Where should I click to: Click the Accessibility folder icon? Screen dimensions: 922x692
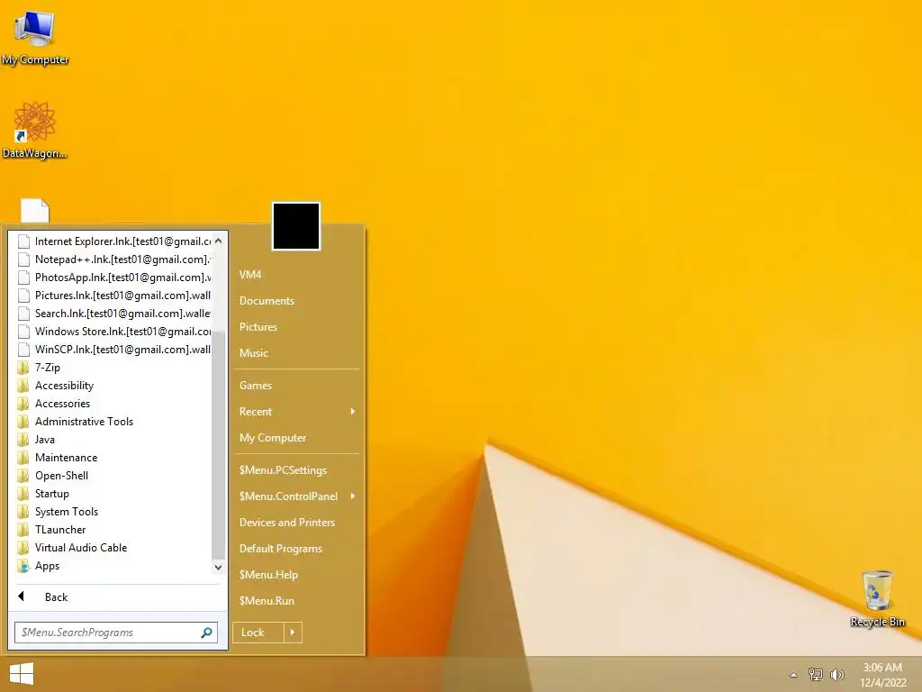point(23,386)
